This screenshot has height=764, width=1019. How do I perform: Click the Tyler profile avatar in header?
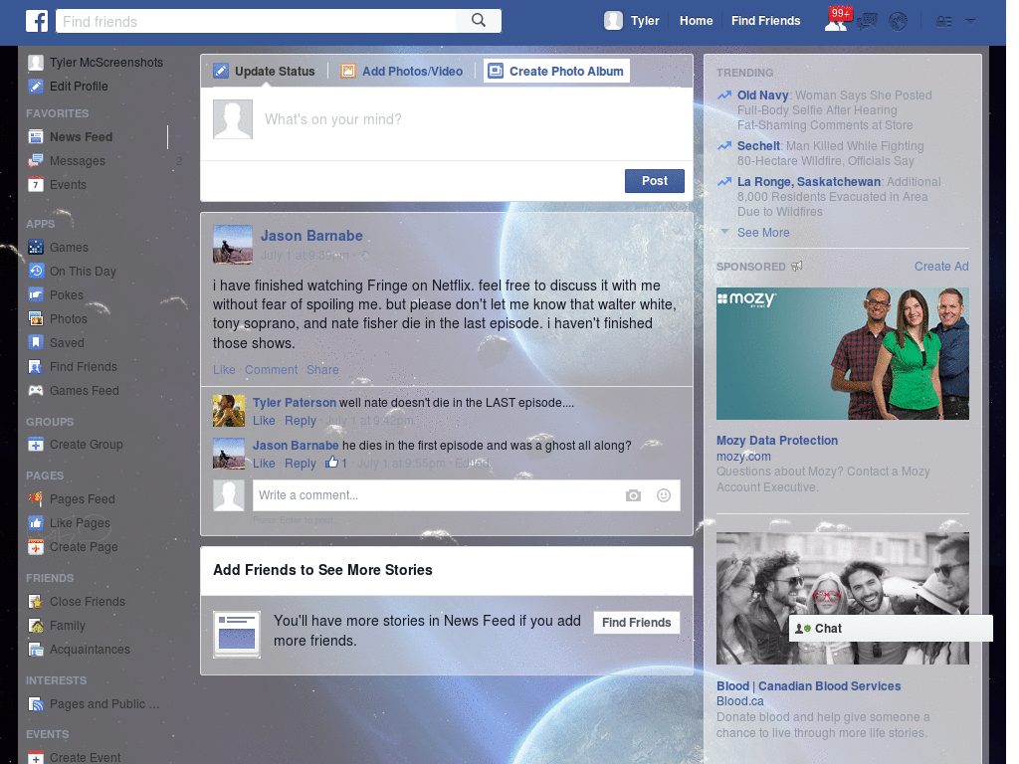pyautogui.click(x=613, y=21)
